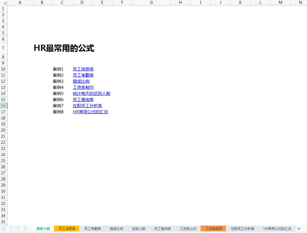
Task: Switch to the 工资条公式 sheet tab
Action: [x=188, y=228]
